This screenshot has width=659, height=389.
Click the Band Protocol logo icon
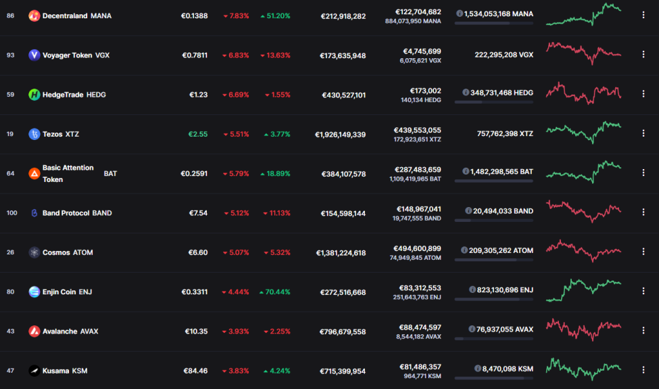coord(34,213)
